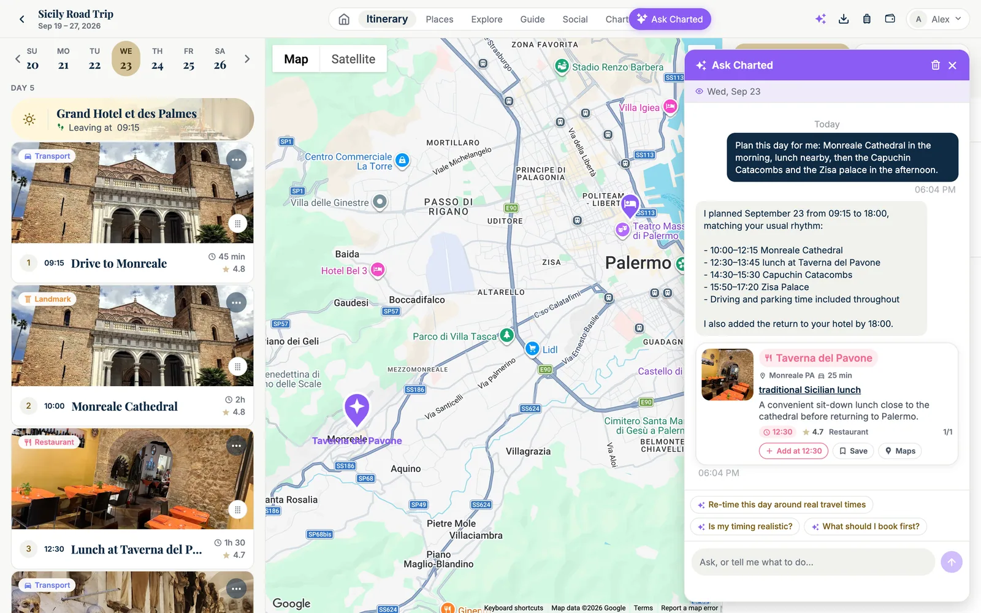Click the send arrow button in chat
Image resolution: width=981 pixels, height=613 pixels.
951,562
